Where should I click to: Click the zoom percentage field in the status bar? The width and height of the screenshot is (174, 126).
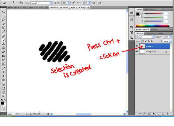pyautogui.click(x=11, y=114)
